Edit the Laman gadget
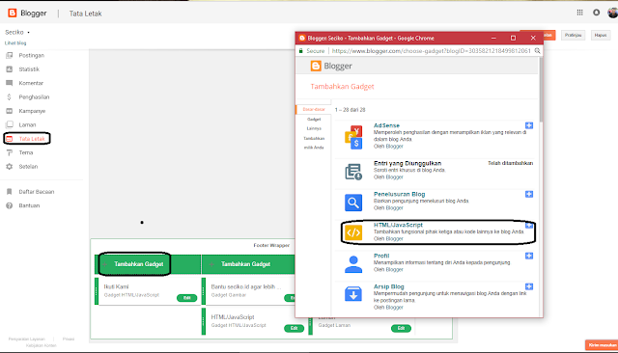 [401, 328]
